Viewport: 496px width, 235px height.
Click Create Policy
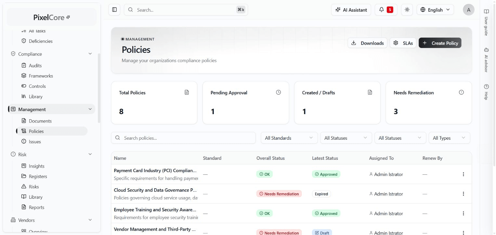point(440,43)
